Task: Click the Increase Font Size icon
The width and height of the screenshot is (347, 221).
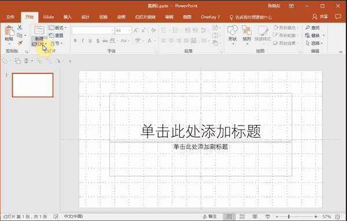Action: 136,31
